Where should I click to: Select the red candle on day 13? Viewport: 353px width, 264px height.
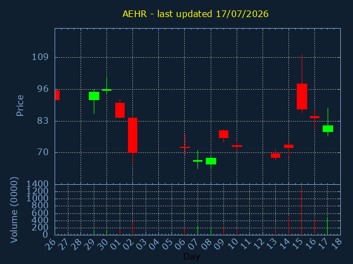pos(275,155)
